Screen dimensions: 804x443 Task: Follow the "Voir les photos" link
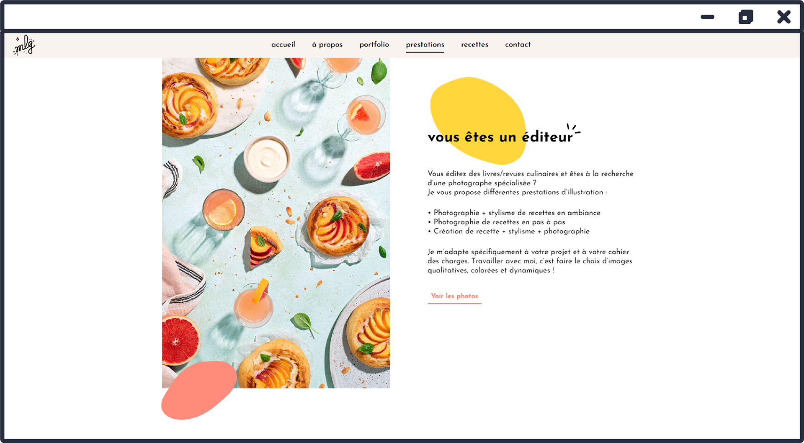tap(454, 296)
